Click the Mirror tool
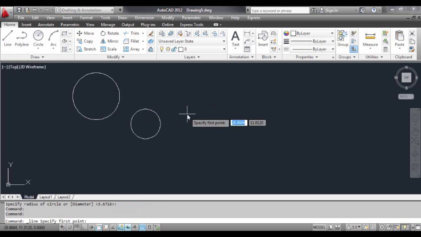 coord(109,41)
